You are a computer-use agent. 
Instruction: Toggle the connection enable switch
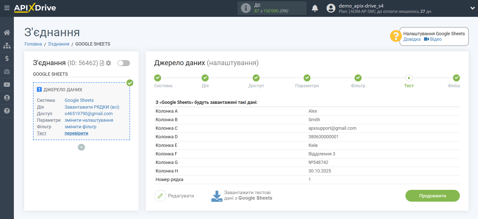(x=123, y=63)
